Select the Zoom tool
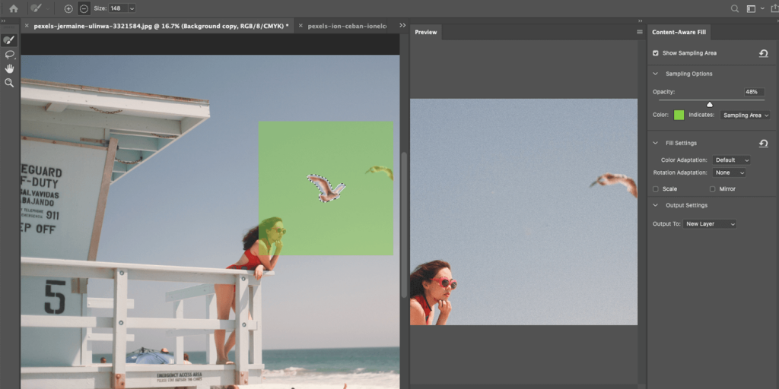The height and width of the screenshot is (389, 779). coord(9,83)
